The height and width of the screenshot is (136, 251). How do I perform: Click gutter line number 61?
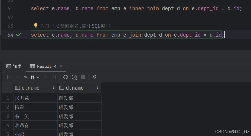coord(10,8)
